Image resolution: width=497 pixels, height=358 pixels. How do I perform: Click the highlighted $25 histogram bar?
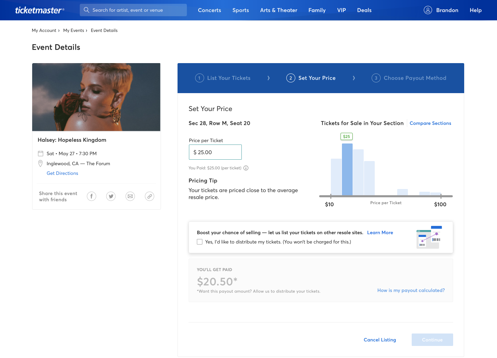pyautogui.click(x=347, y=169)
